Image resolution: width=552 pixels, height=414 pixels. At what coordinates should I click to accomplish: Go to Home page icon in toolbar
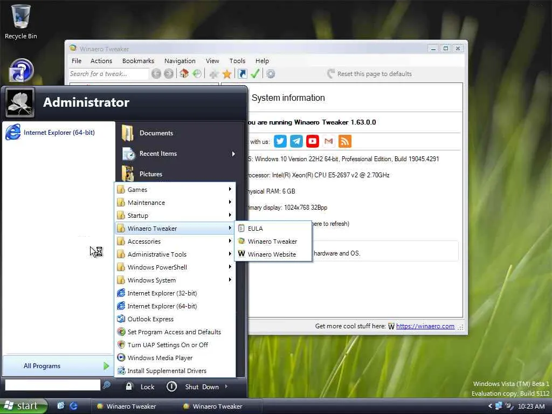point(184,73)
